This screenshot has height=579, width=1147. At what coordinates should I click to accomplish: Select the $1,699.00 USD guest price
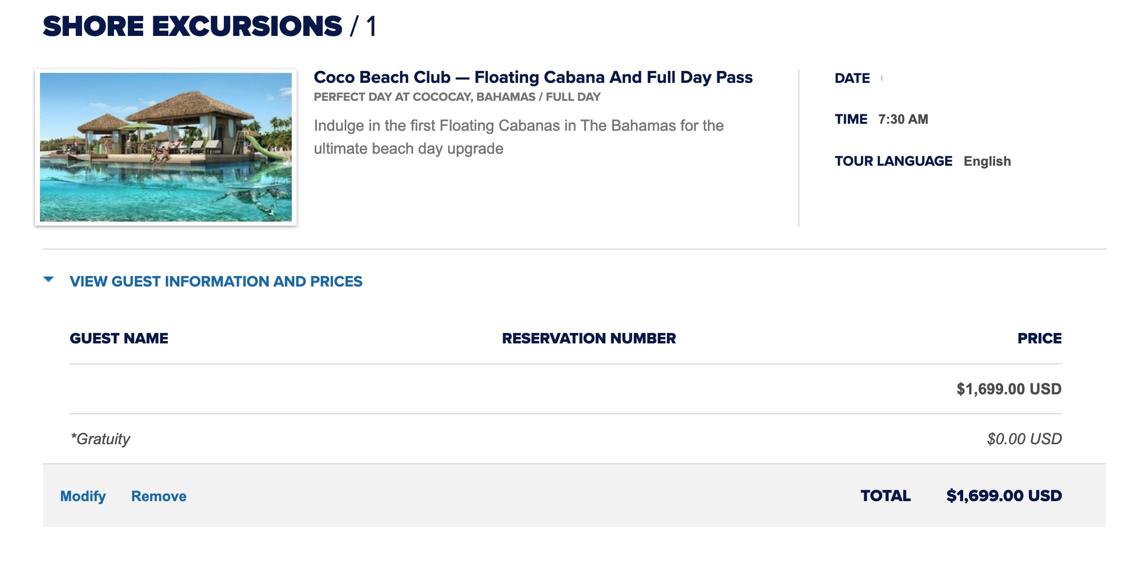(1009, 389)
